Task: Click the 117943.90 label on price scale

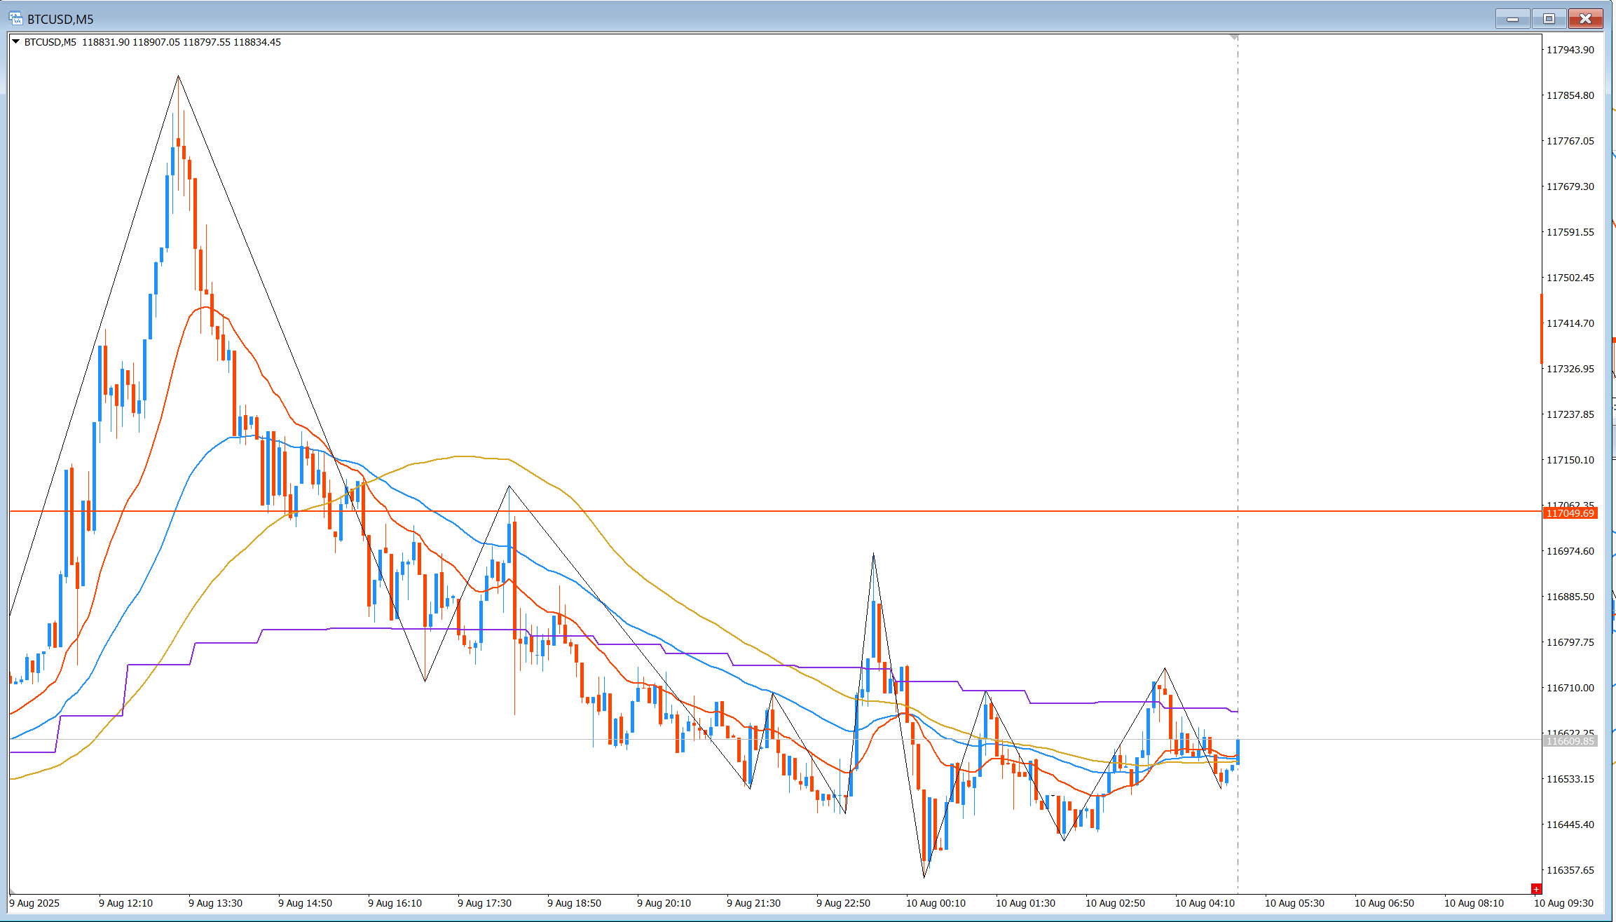Action: coord(1570,50)
